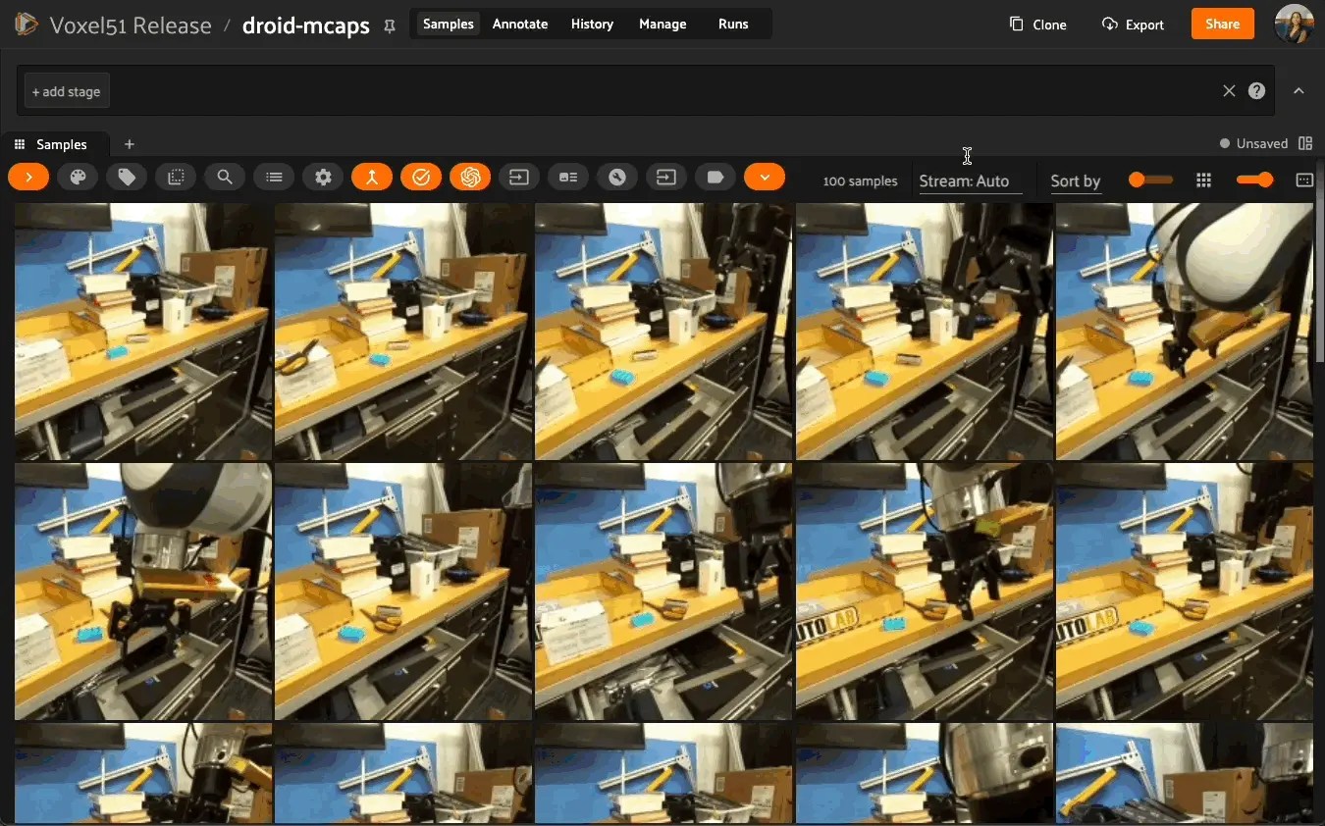Click the first arrow-into-box import icon
The height and width of the screenshot is (826, 1325).
pyautogui.click(x=519, y=178)
